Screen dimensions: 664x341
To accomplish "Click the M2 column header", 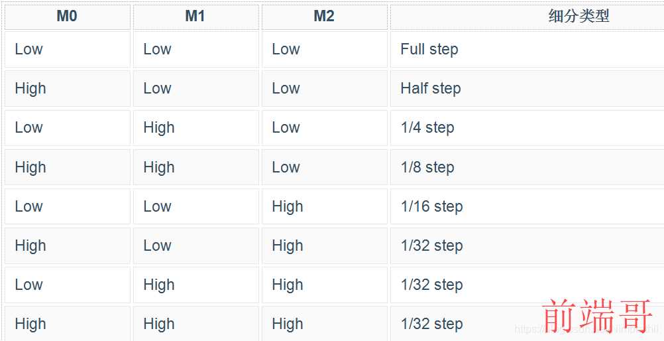I will pyautogui.click(x=324, y=17).
